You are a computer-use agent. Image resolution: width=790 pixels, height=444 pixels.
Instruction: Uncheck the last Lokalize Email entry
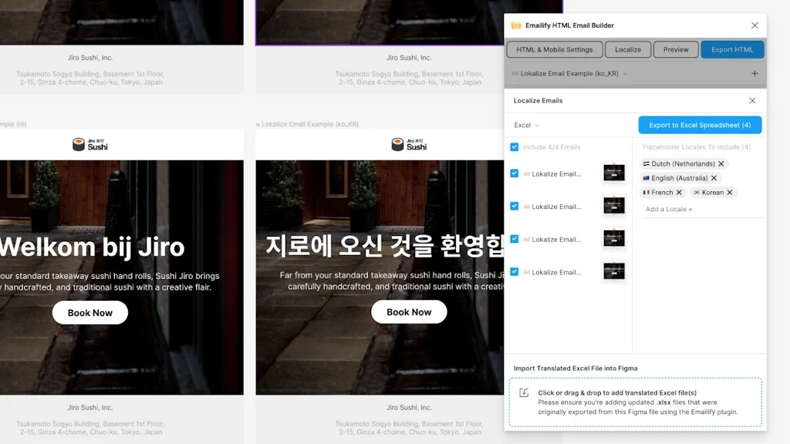tap(513, 271)
